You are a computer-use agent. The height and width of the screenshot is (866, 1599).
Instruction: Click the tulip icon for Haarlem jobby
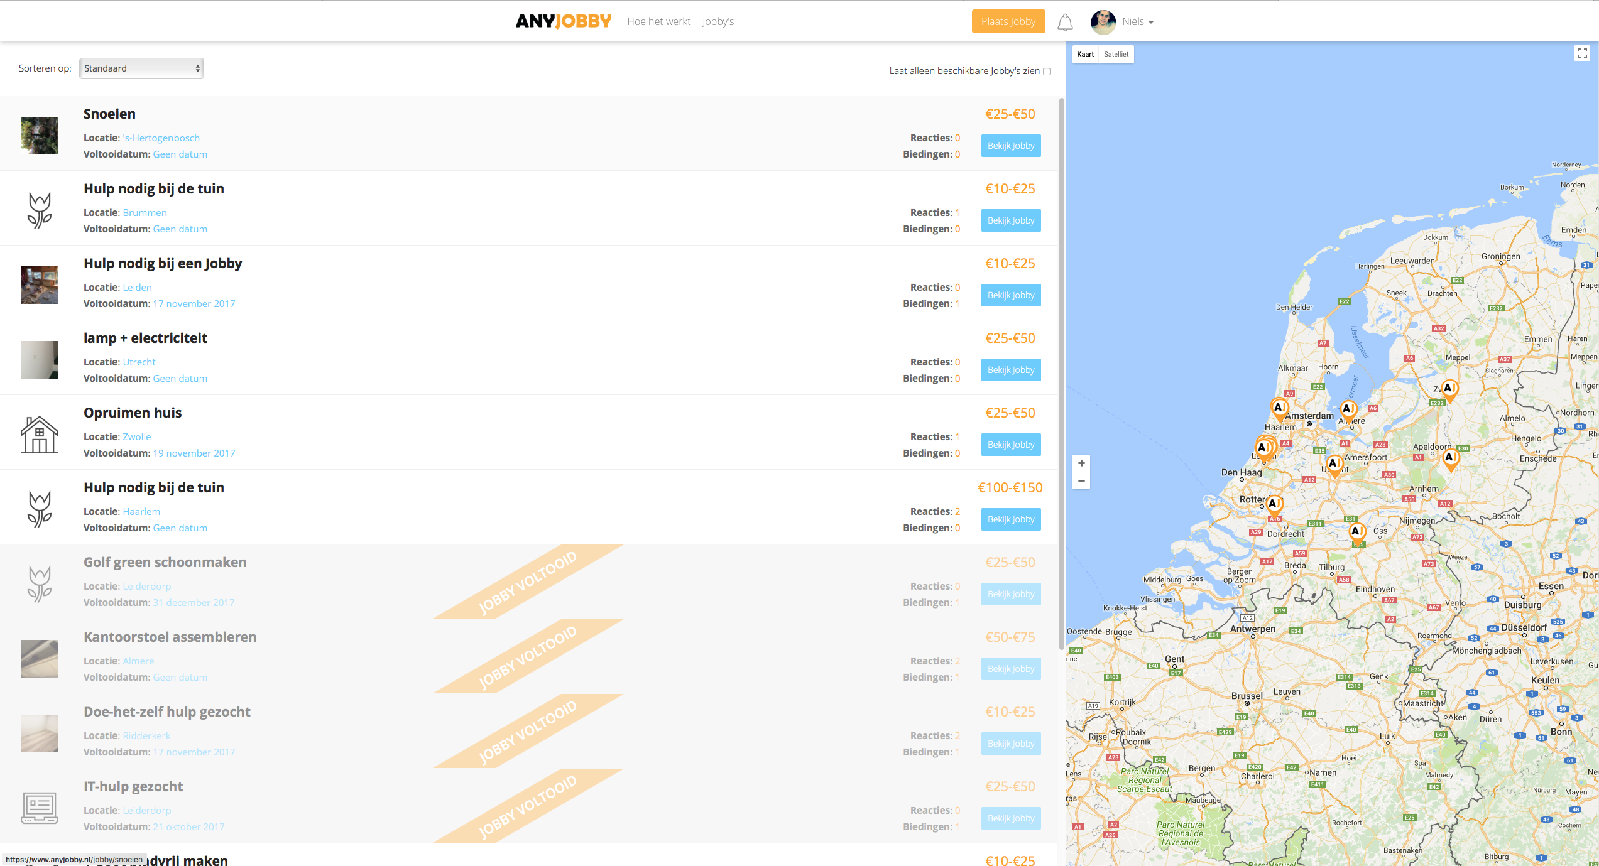tap(40, 509)
